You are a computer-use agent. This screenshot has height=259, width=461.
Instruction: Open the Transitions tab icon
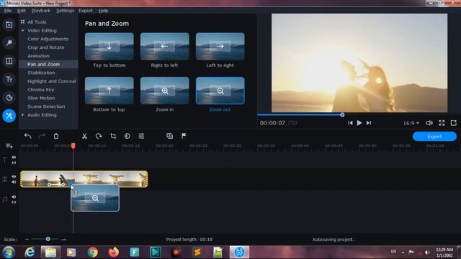pyautogui.click(x=9, y=61)
